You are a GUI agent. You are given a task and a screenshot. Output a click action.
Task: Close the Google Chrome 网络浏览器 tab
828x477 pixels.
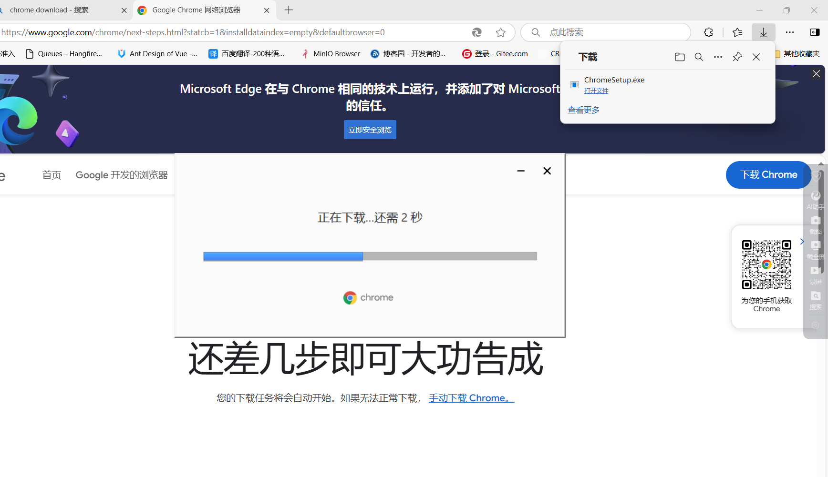click(x=267, y=10)
